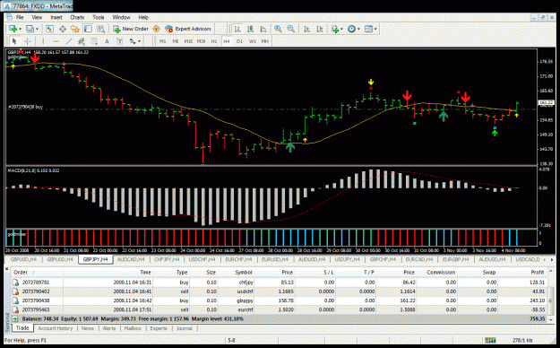Close the Terminal panel
The width and height of the screenshot is (560, 348).
(6, 268)
